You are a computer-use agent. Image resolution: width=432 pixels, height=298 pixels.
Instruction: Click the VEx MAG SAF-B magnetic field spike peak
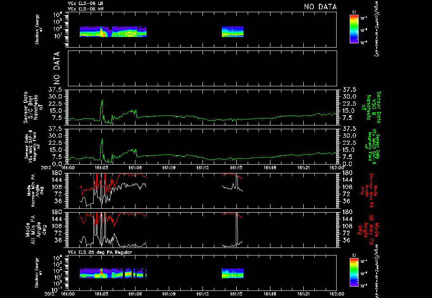tap(102, 139)
